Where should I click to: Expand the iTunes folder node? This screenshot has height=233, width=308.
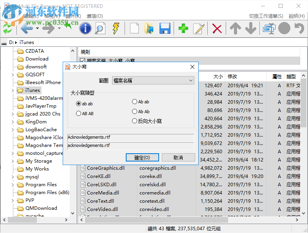point(13,90)
